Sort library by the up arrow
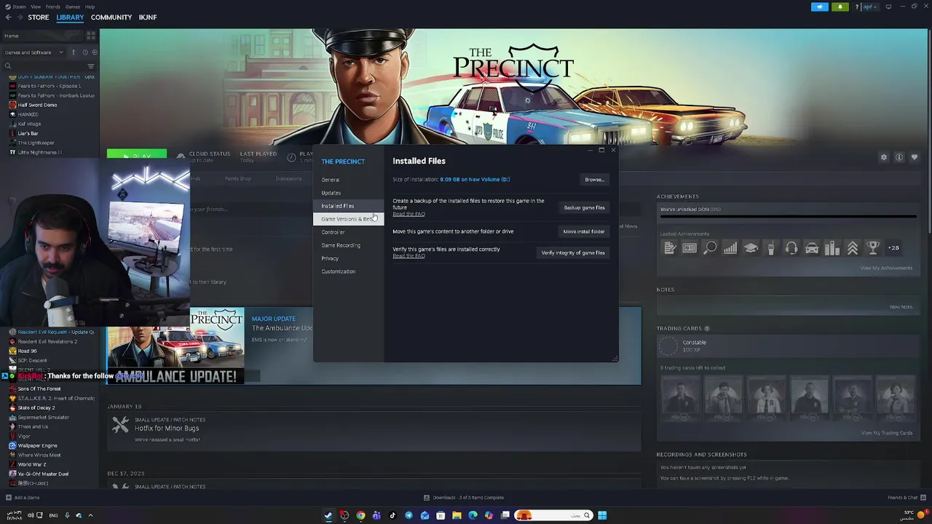 (x=73, y=52)
